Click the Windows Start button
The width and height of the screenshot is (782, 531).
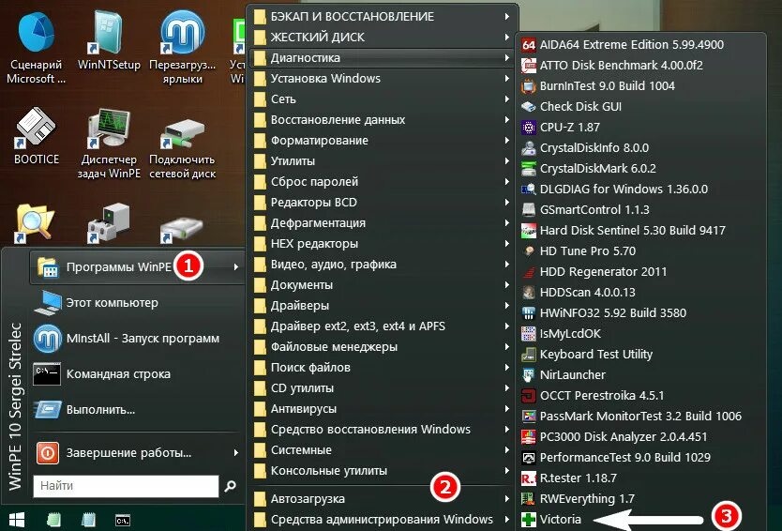[16, 520]
